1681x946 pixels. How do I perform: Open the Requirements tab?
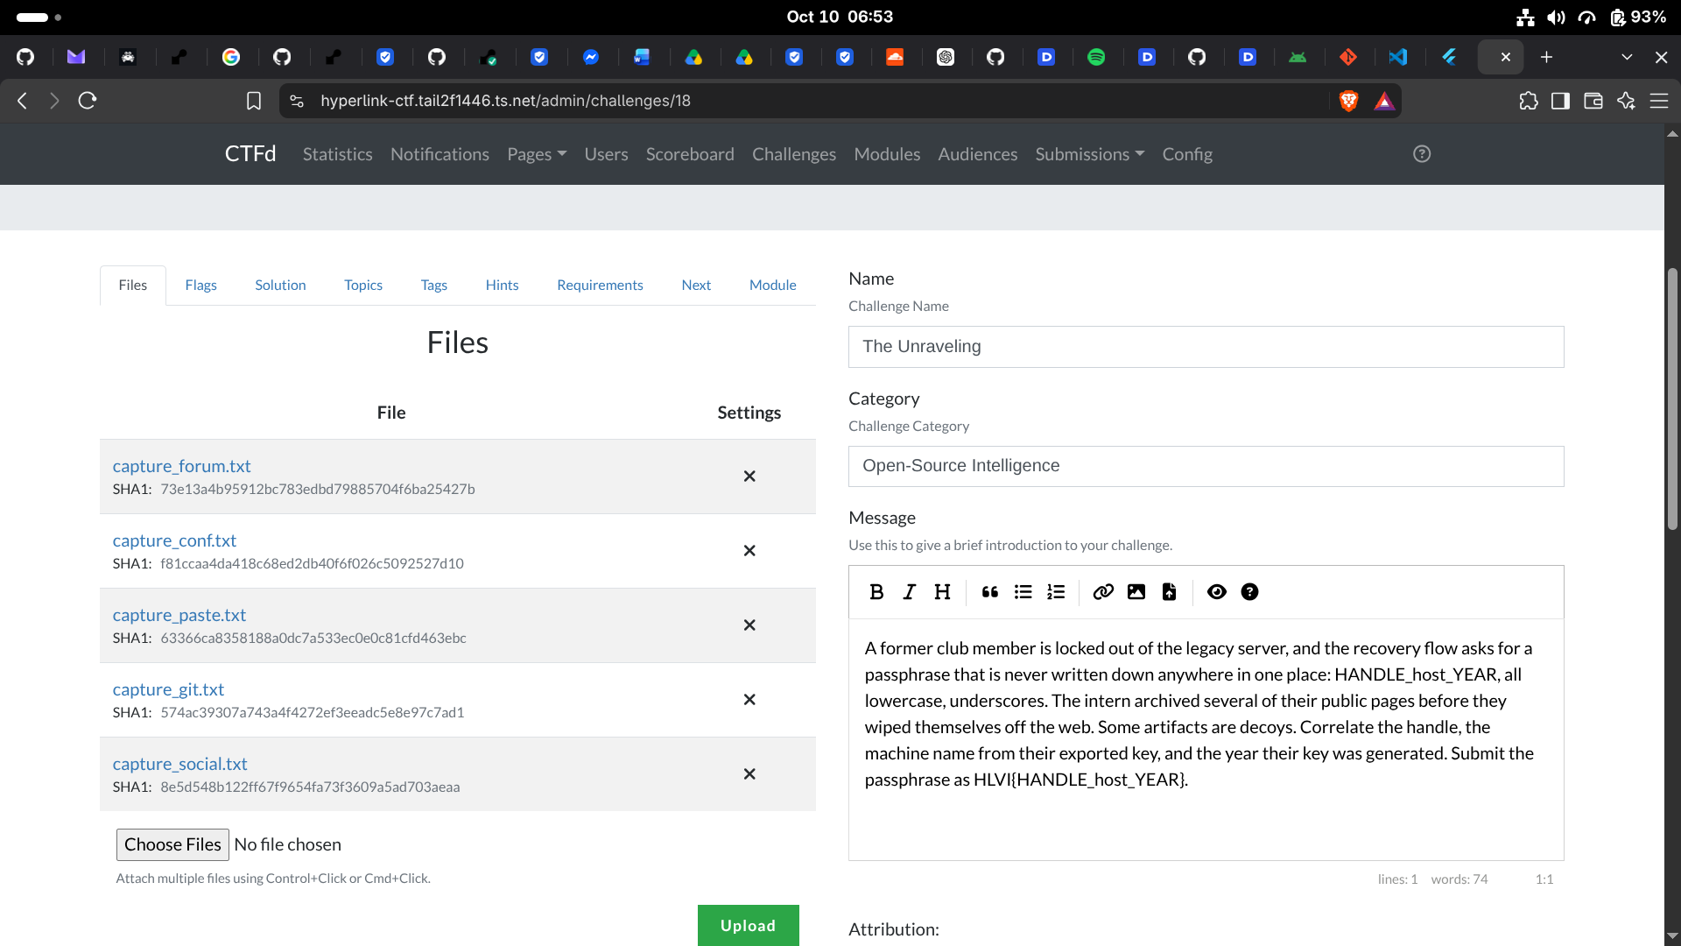600,286
